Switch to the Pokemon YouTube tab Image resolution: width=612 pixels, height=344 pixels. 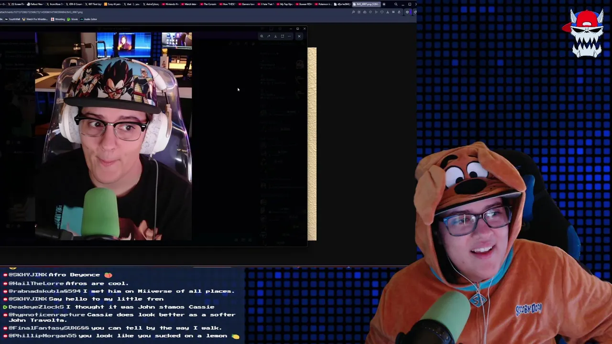[x=323, y=4]
